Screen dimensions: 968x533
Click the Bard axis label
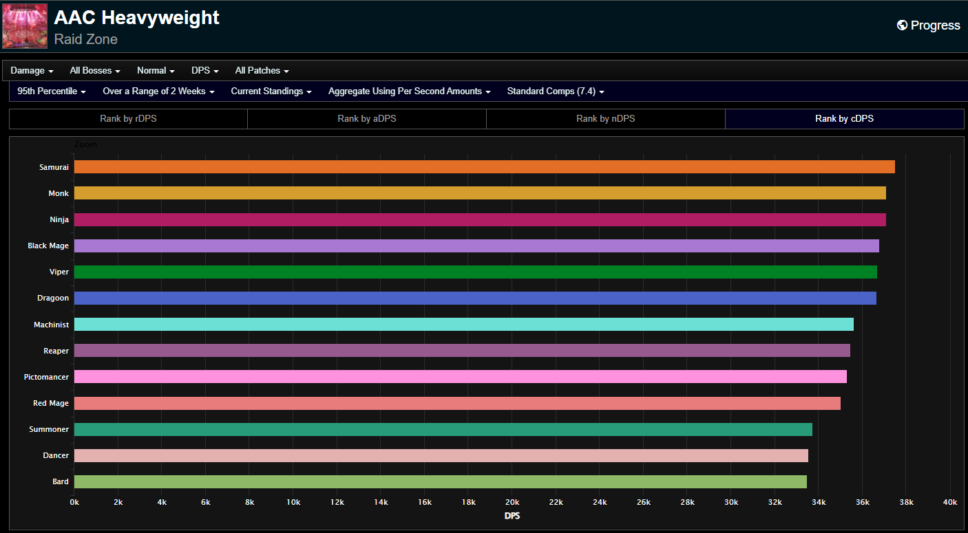pos(61,481)
